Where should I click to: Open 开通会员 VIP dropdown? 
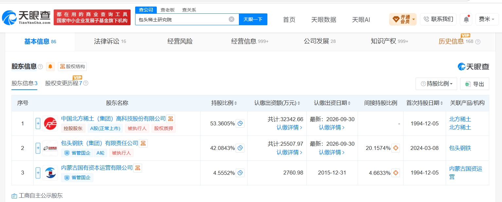pos(403,19)
